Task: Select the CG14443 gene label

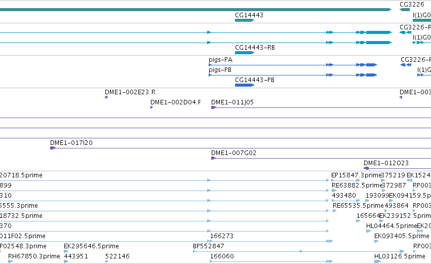Action: click(x=249, y=15)
